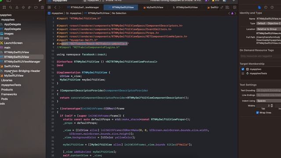This screenshot has width=281, height=158.
Task: Select the Frameworks group
Action: point(9,94)
